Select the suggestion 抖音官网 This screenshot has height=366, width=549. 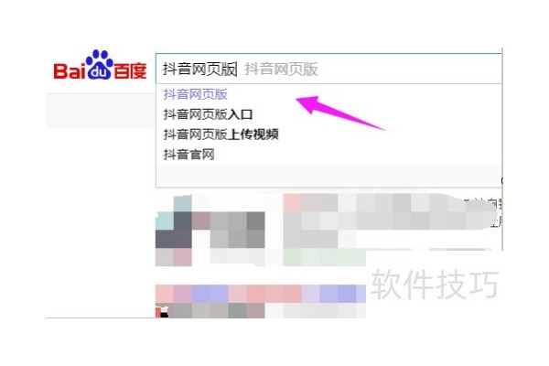point(189,155)
